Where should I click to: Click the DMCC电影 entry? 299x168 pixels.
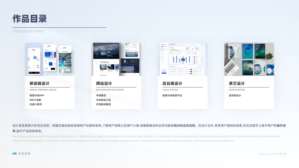tap(35, 100)
